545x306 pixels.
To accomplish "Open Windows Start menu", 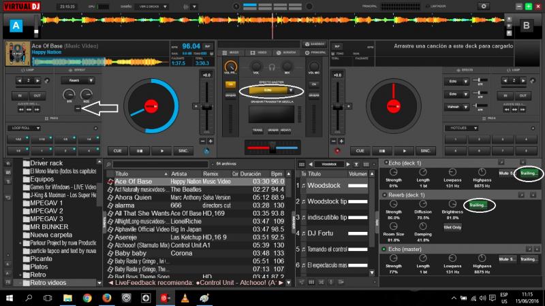I will [x=10, y=298].
